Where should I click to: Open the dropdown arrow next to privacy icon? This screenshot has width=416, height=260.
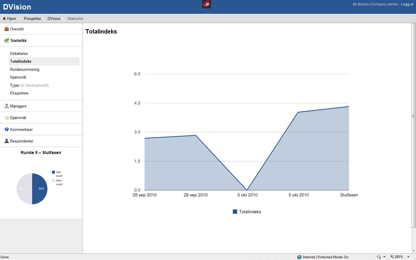click(x=384, y=257)
